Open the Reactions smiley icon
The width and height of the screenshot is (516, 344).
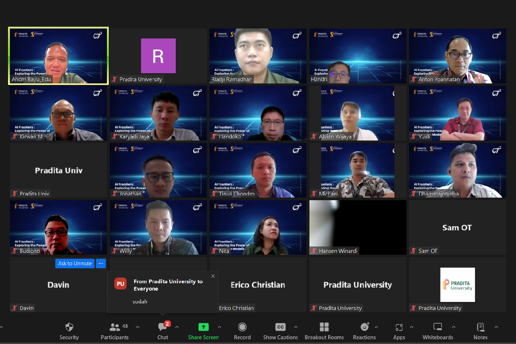point(364,327)
